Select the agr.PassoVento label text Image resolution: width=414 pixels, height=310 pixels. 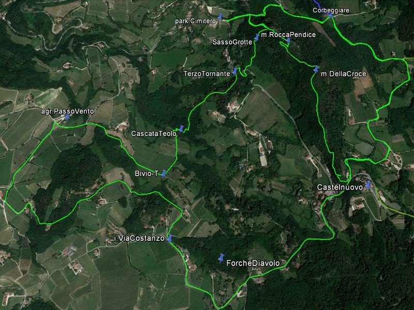[x=68, y=111]
